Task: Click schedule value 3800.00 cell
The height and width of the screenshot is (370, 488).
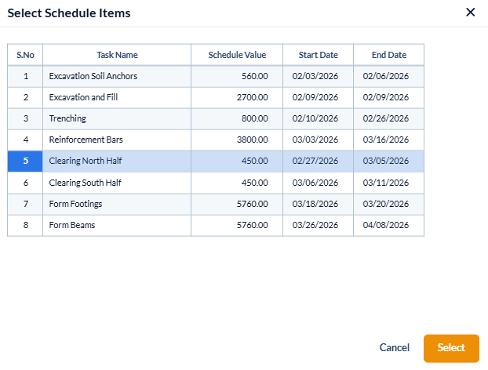Action: pyautogui.click(x=253, y=140)
